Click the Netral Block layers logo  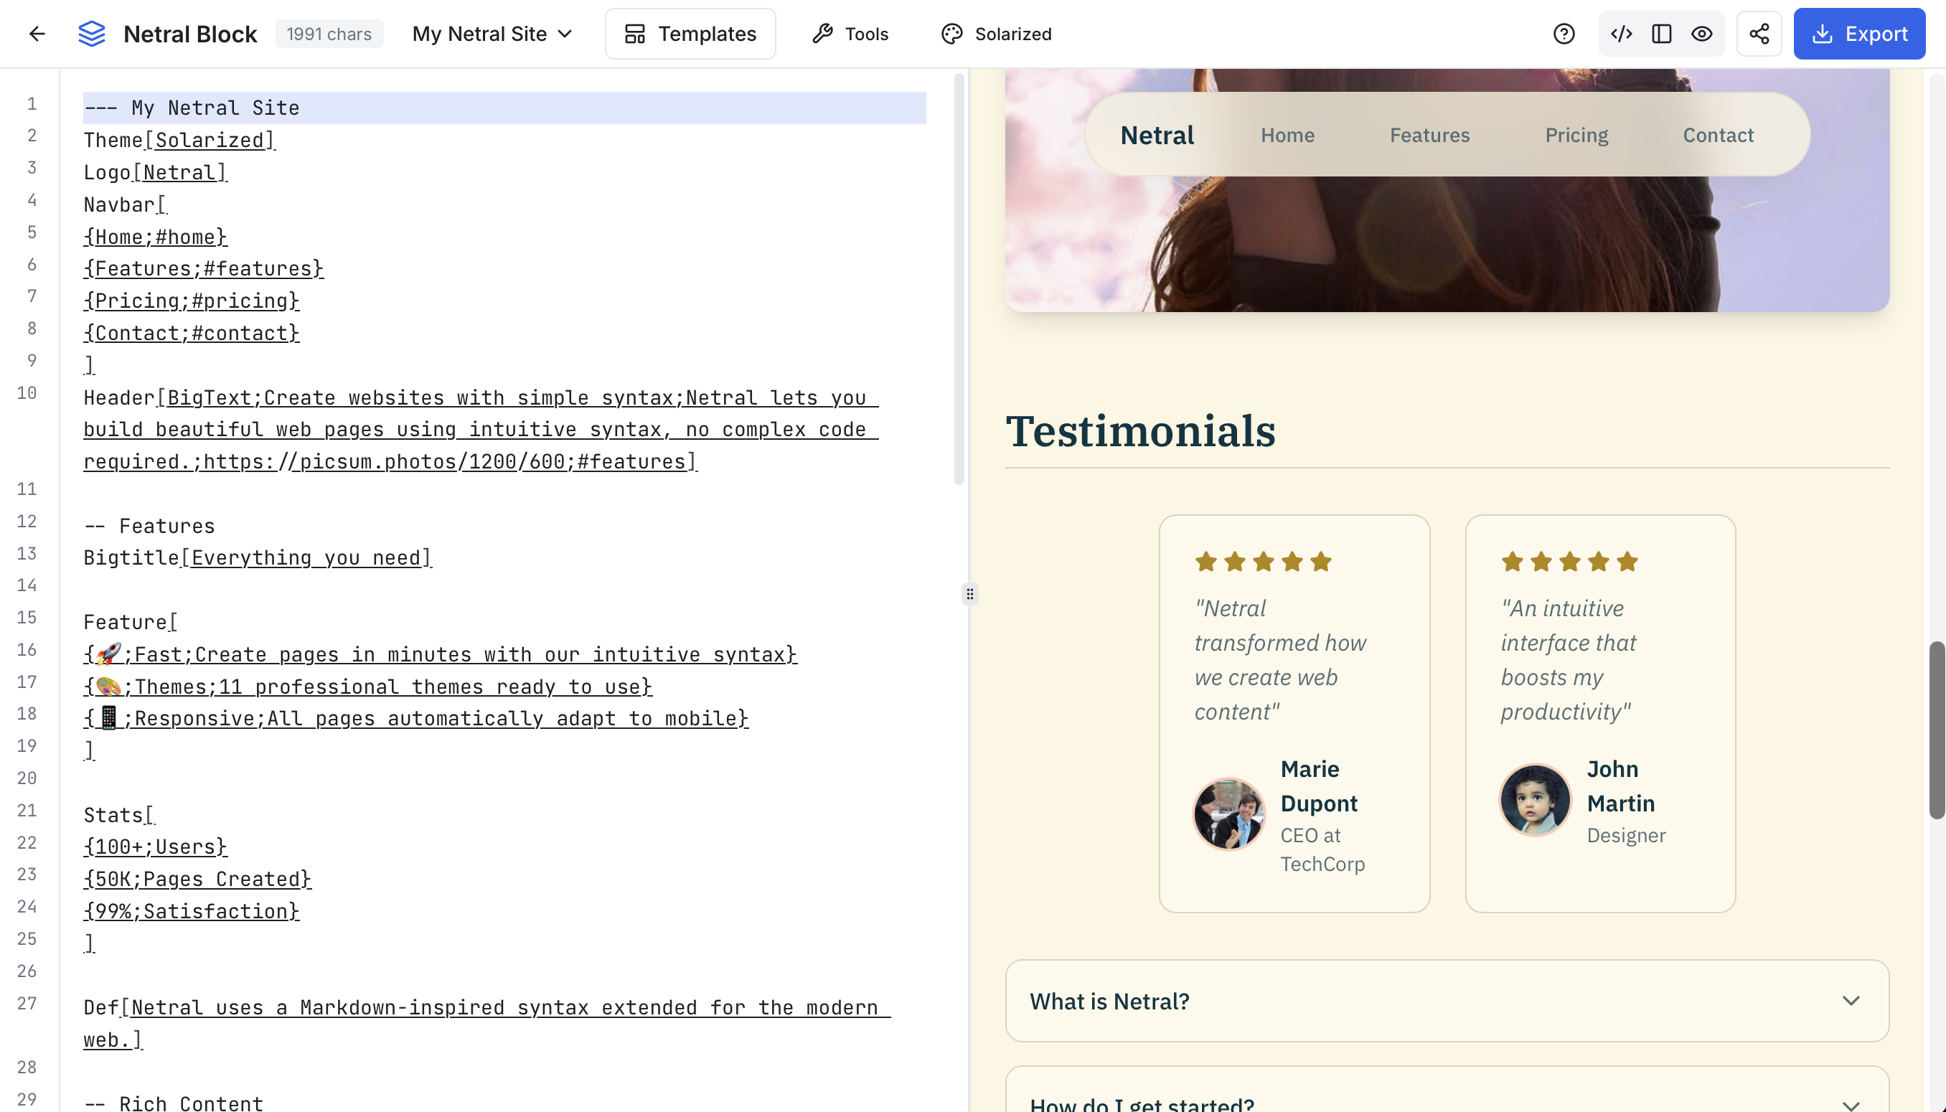tap(92, 34)
